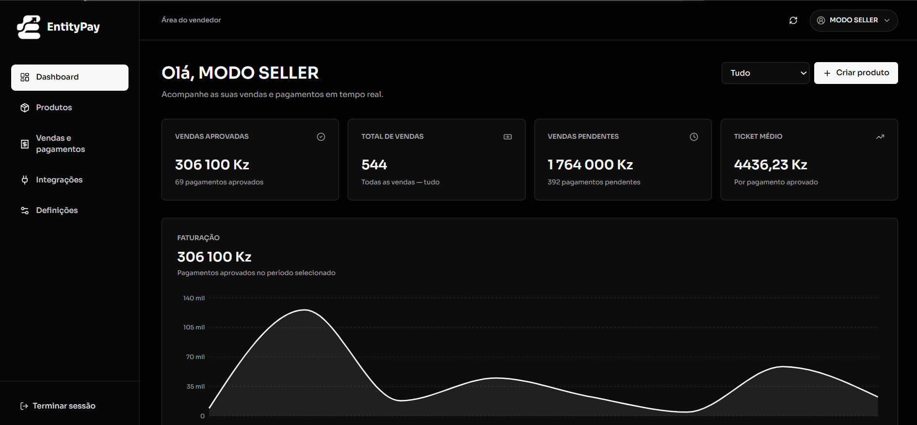Click the user avatar icon in header
Image resolution: width=917 pixels, height=425 pixels.
(821, 20)
